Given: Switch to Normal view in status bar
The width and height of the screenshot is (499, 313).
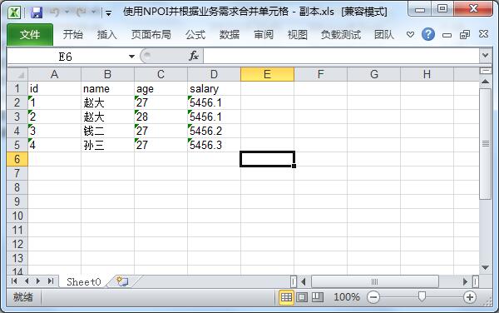Looking at the screenshot, I should click(286, 297).
